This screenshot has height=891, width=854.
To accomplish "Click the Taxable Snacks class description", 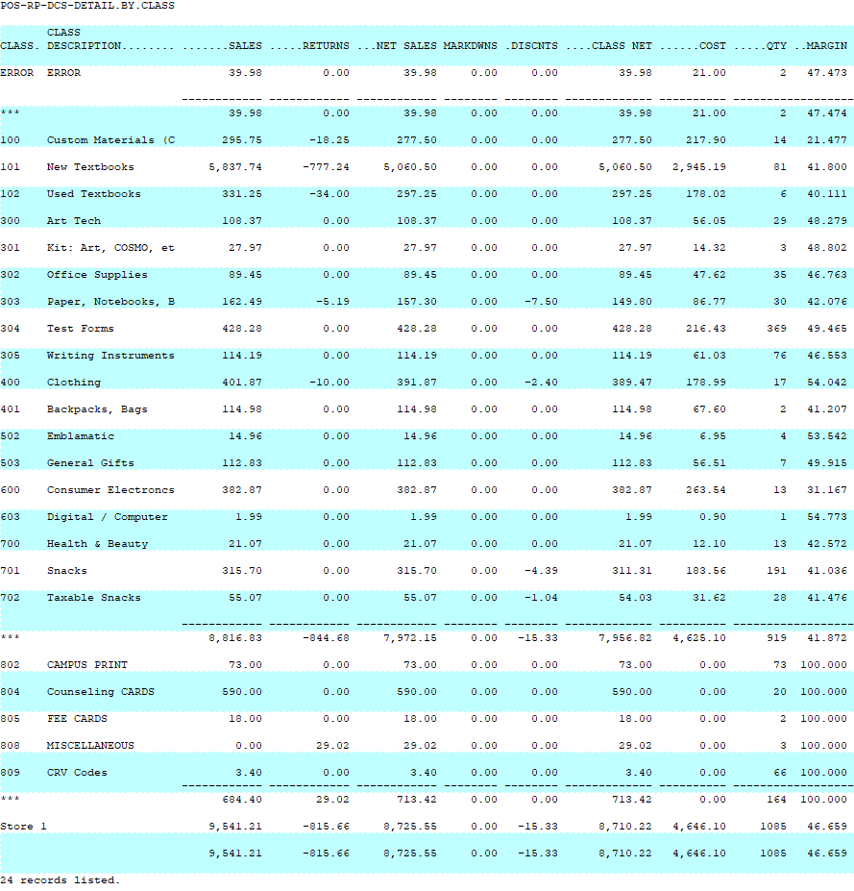I will pos(93,598).
